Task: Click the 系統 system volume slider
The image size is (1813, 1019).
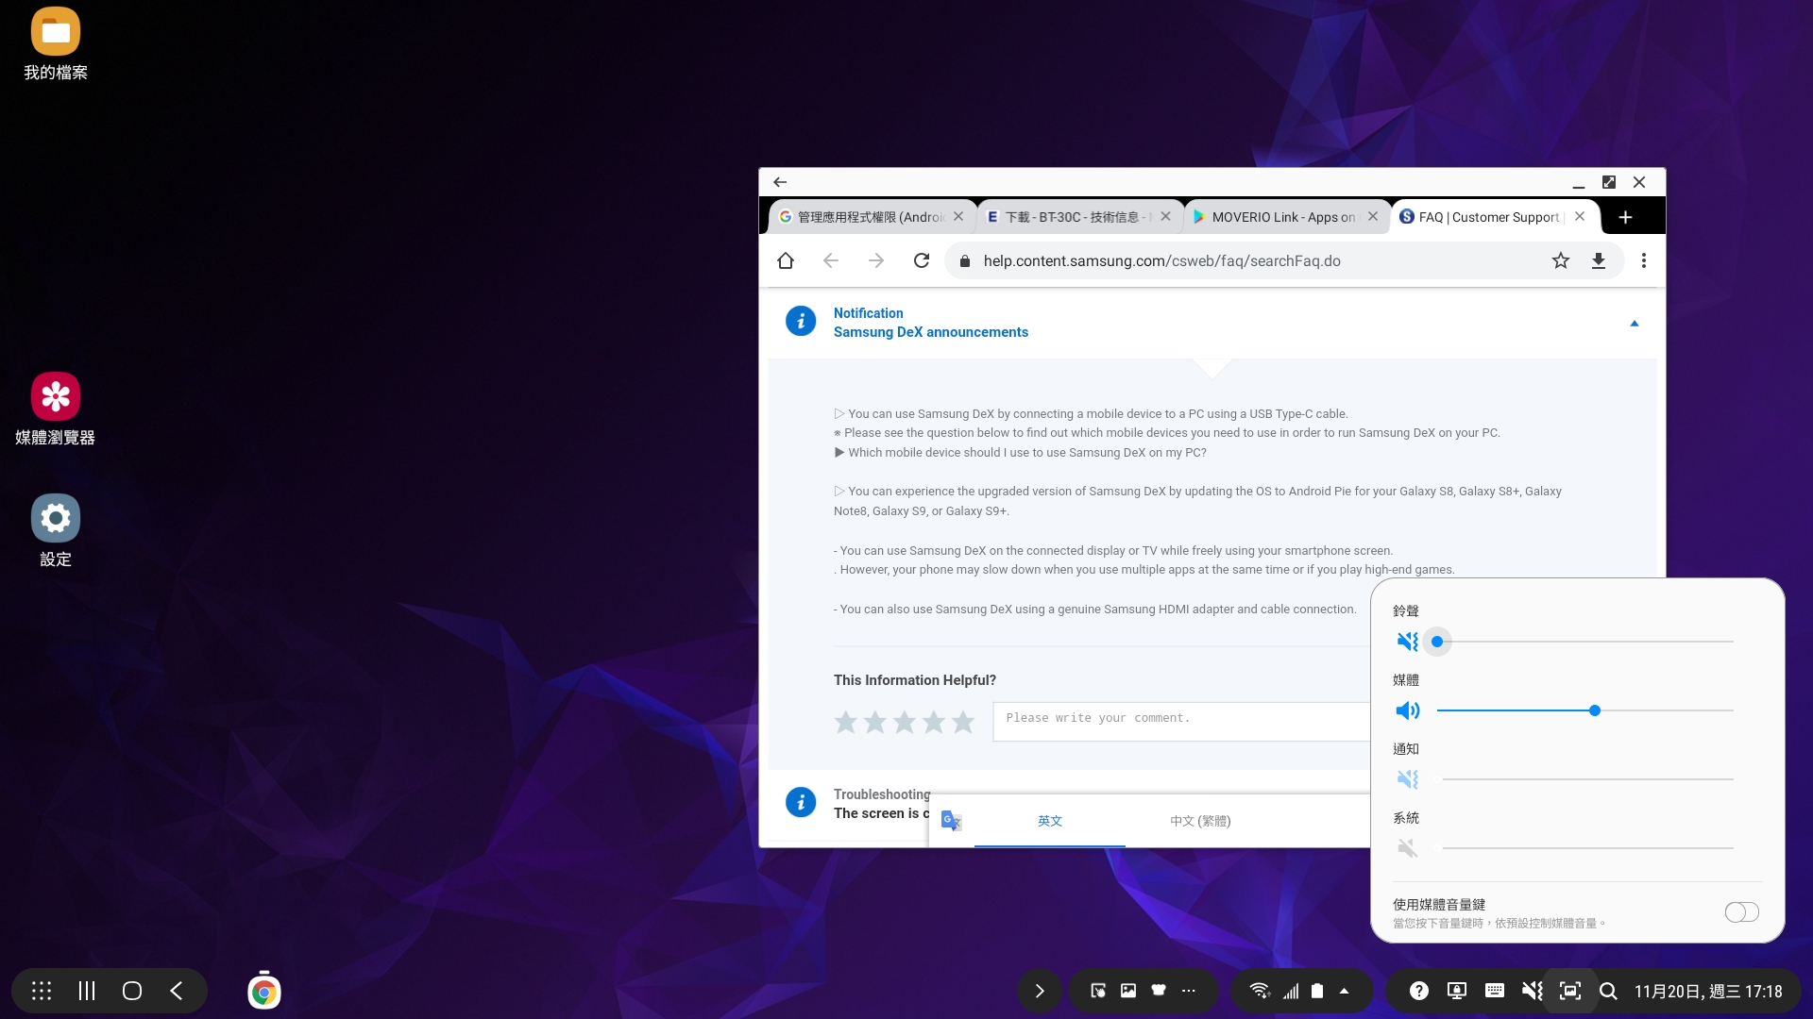Action: click(1585, 848)
